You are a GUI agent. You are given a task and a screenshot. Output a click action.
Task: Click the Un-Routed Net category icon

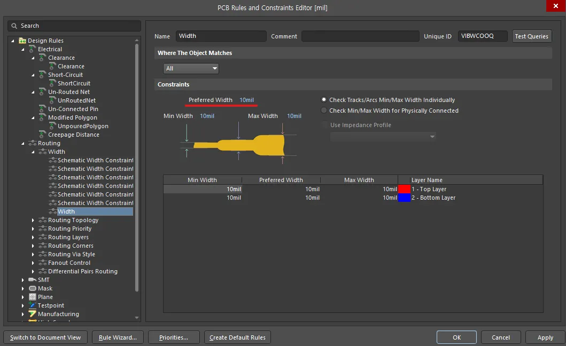pos(43,92)
